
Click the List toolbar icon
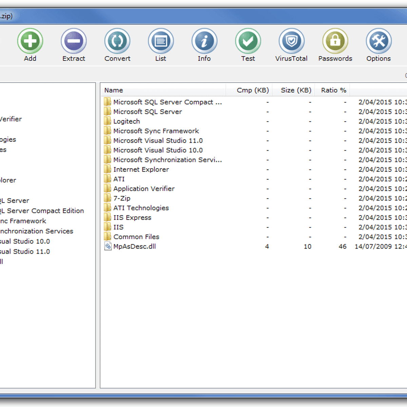161,41
